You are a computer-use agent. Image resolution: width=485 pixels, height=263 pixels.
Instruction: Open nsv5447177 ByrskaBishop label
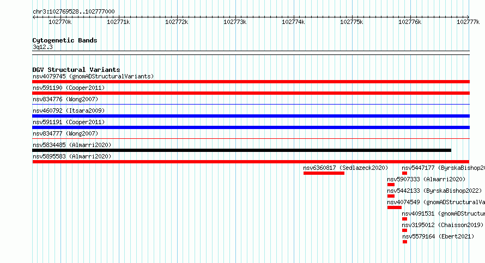tap(443, 168)
